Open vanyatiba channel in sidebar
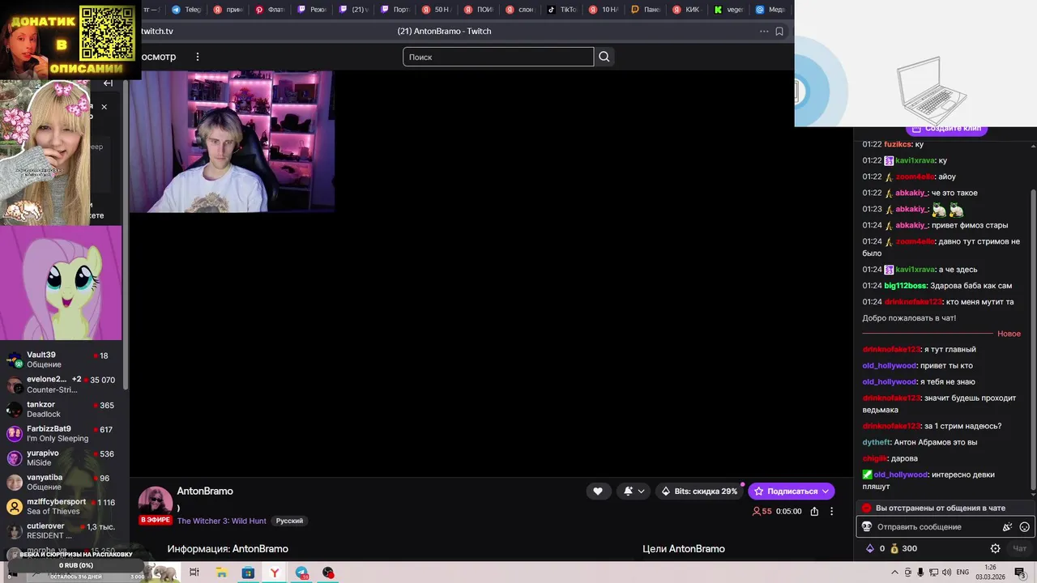The height and width of the screenshot is (583, 1037). (63, 482)
